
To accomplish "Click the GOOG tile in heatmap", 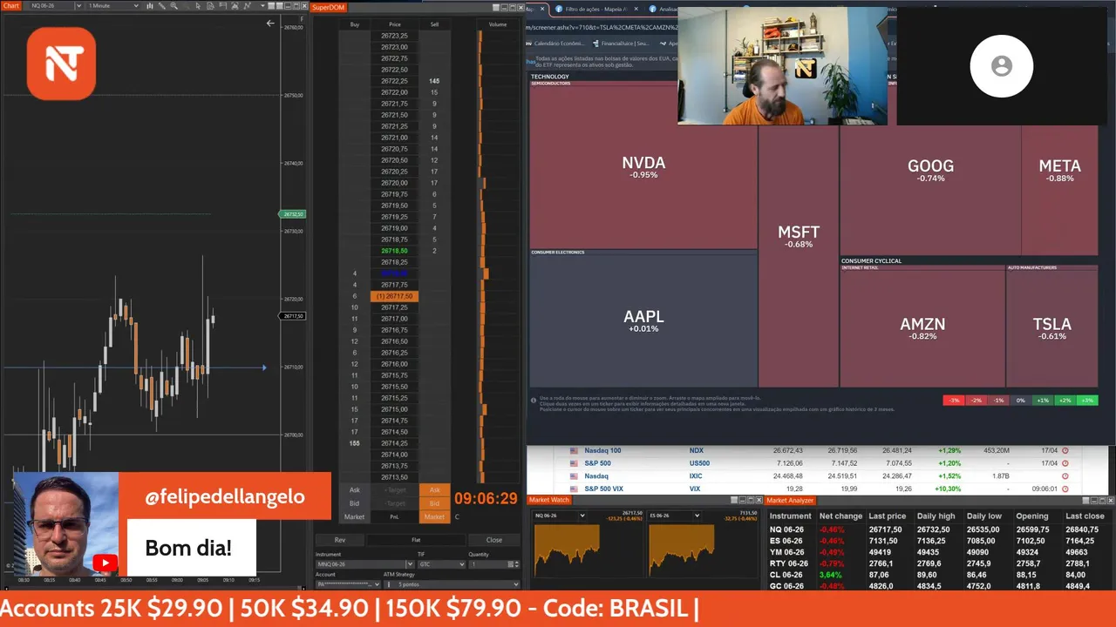I will click(930, 170).
